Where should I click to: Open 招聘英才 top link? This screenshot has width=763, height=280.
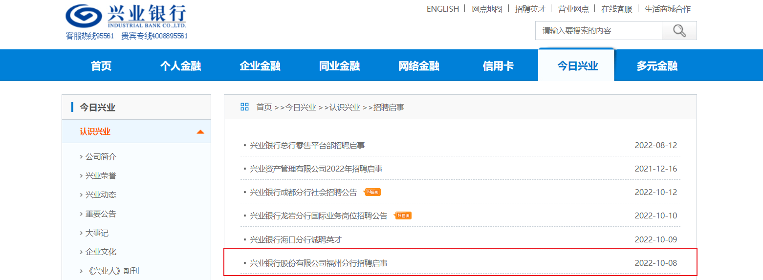[530, 9]
